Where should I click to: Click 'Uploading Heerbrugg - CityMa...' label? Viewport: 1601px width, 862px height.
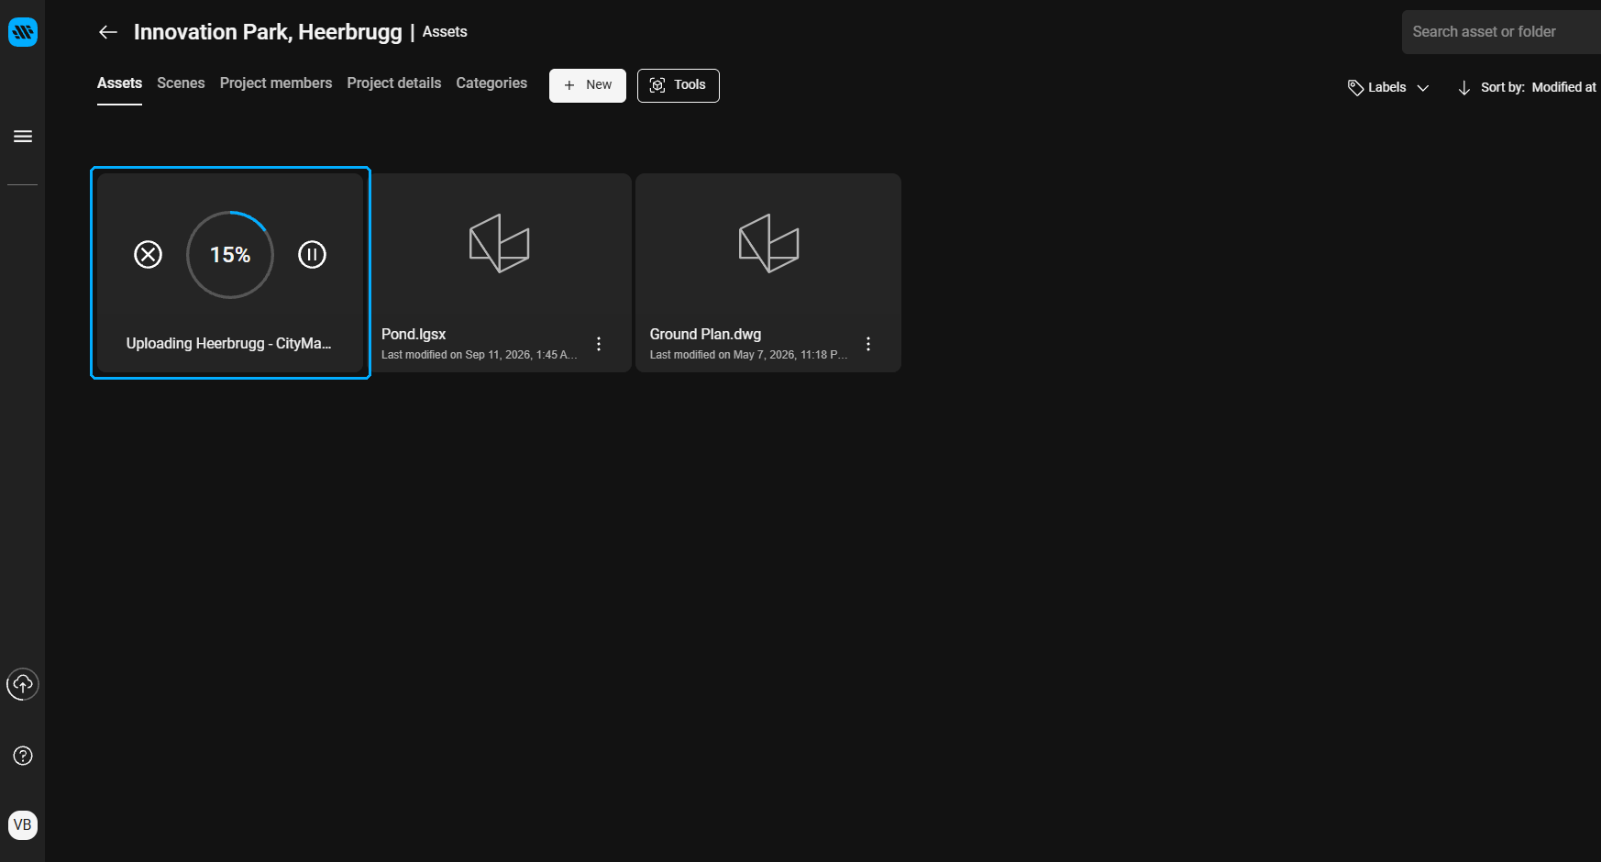pos(228,344)
